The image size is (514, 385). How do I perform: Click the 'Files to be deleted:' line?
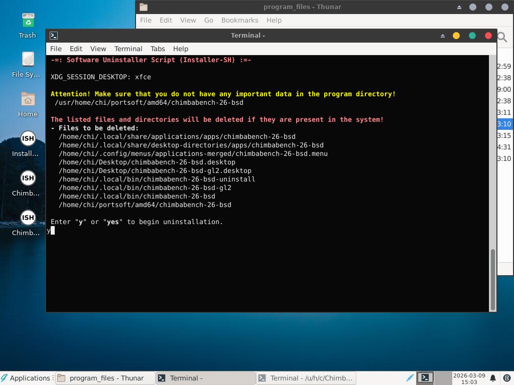[95, 128]
